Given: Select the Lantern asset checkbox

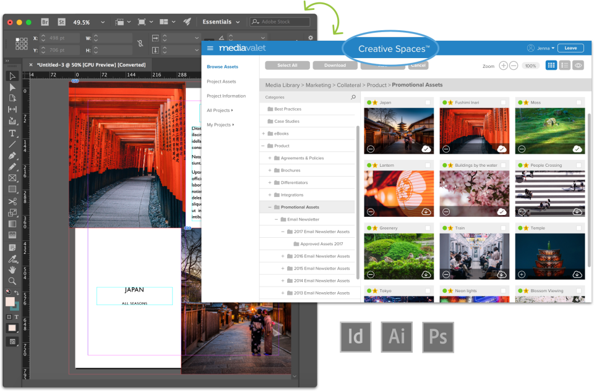Looking at the screenshot, I should [x=428, y=166].
